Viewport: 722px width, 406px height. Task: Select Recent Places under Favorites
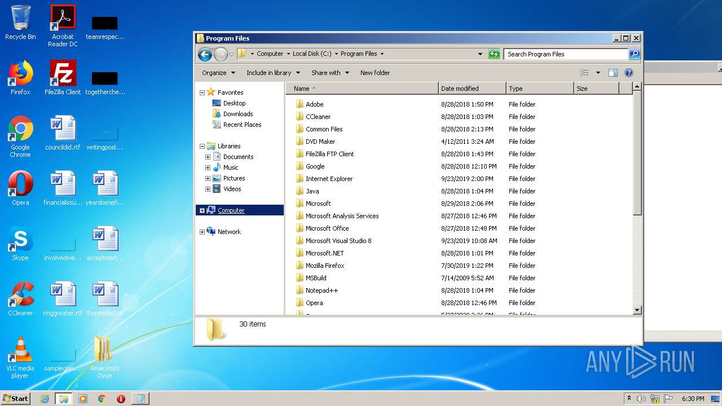tap(237, 125)
